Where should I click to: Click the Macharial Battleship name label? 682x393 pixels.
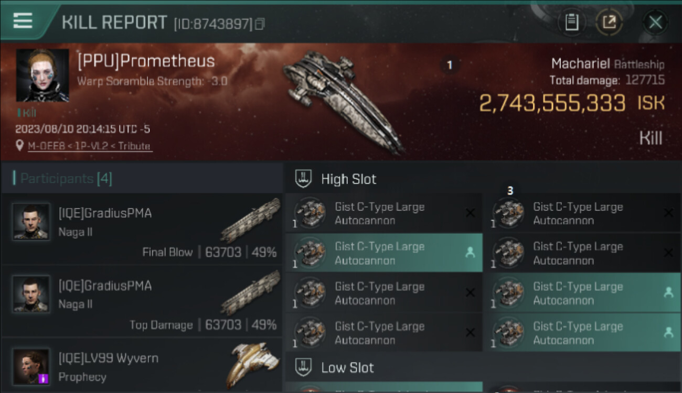608,64
